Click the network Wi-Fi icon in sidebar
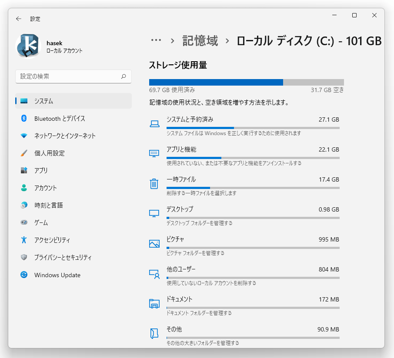The image size is (394, 358). coord(24,136)
